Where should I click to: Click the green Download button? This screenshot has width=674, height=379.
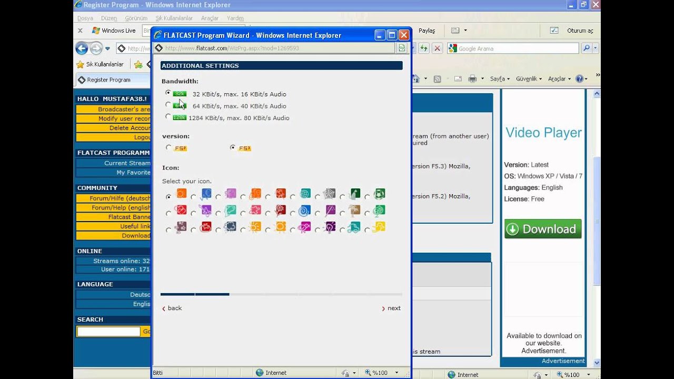[543, 229]
